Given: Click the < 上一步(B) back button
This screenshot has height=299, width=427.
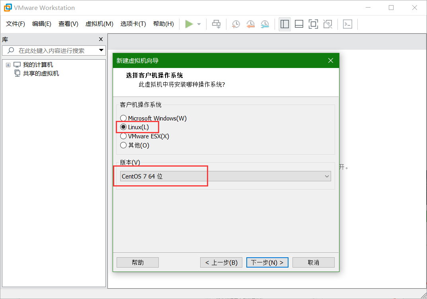Looking at the screenshot, I should tap(221, 262).
